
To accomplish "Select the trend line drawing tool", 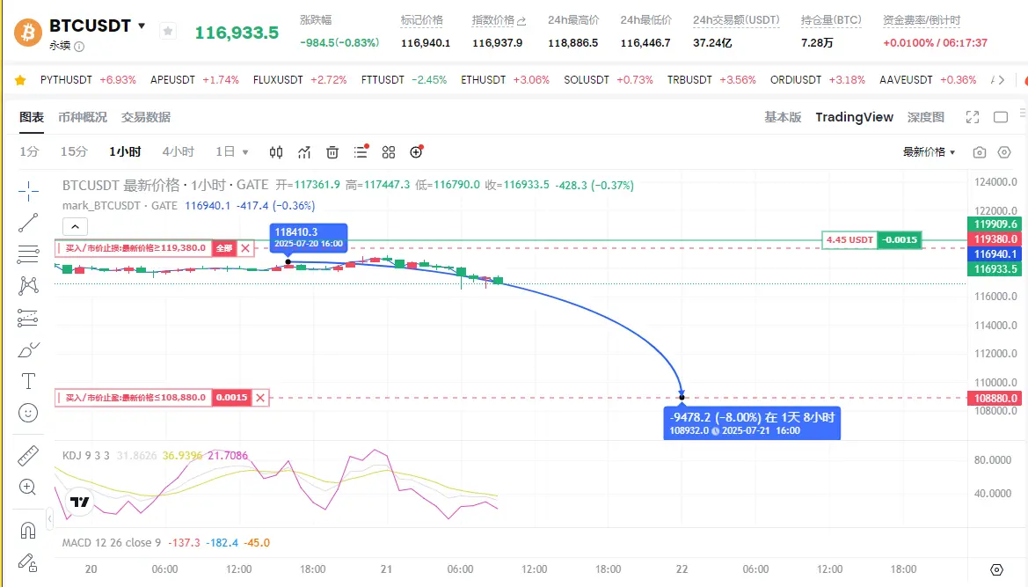I will point(28,223).
